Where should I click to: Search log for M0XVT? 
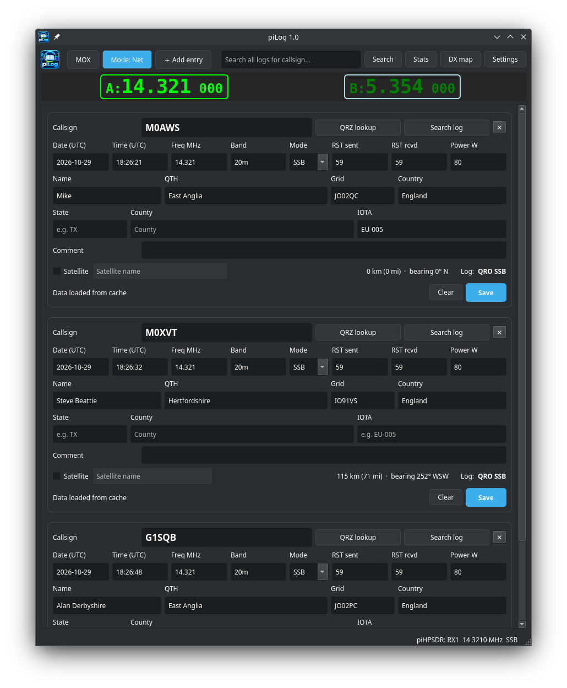point(446,332)
